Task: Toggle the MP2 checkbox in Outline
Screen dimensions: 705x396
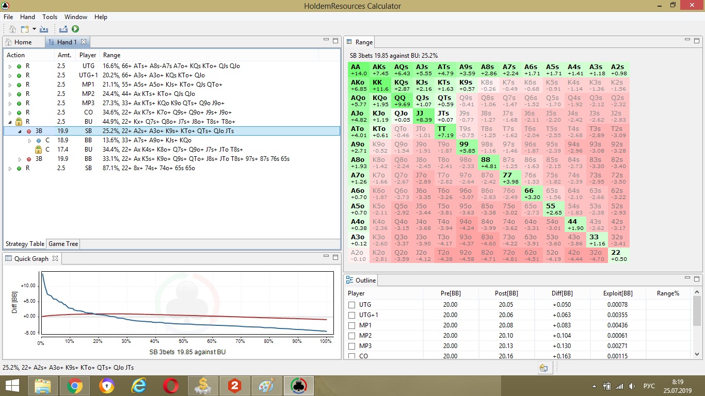Action: pyautogui.click(x=352, y=336)
